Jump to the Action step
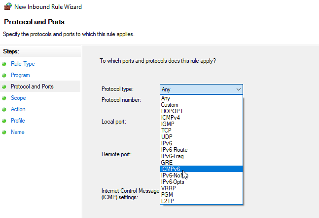Screen dimensions: 319x218 18,109
